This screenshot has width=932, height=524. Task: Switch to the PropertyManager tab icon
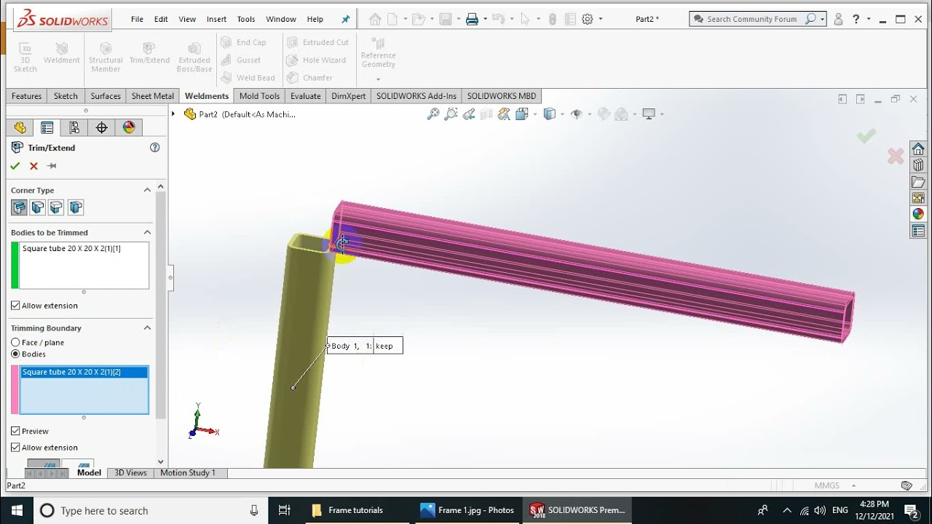(47, 127)
